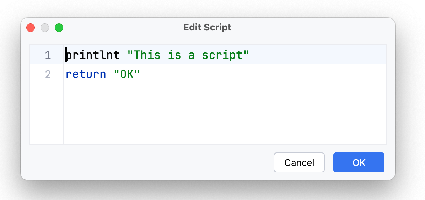This screenshot has width=425, height=200.
Task: Select line number 2 in the gutter
Action: 48,74
